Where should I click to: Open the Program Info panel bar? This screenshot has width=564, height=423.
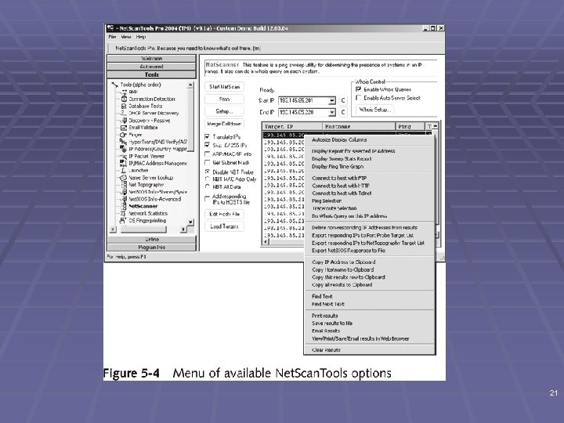pos(152,248)
